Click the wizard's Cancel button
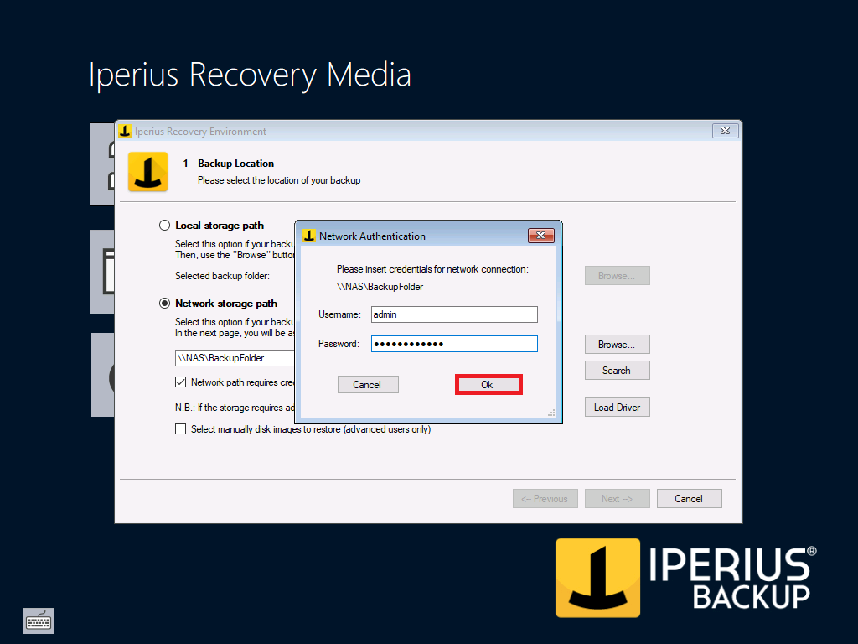This screenshot has height=644, width=858. point(689,498)
